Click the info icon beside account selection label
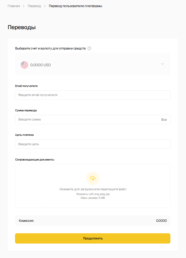 pos(89,48)
